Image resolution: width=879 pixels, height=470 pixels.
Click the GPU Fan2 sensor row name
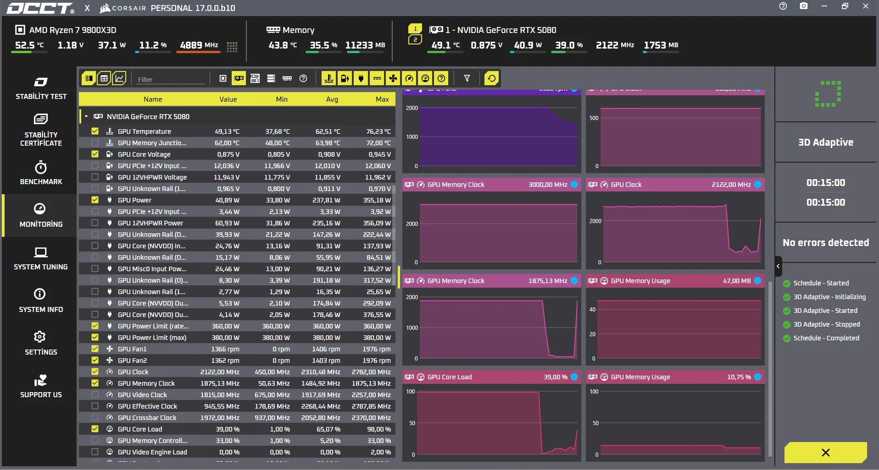pyautogui.click(x=132, y=361)
